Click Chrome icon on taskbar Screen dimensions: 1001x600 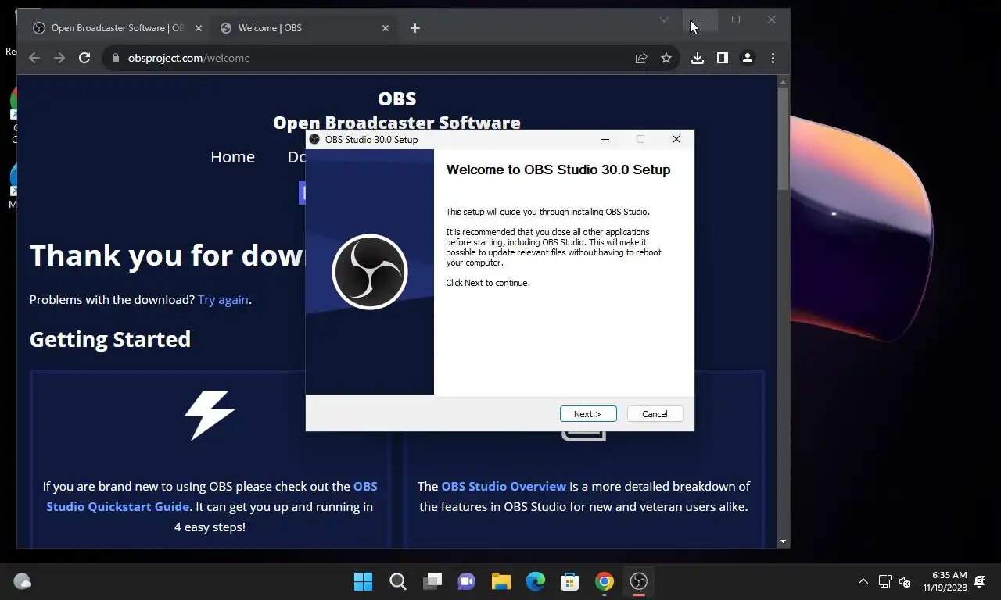605,581
